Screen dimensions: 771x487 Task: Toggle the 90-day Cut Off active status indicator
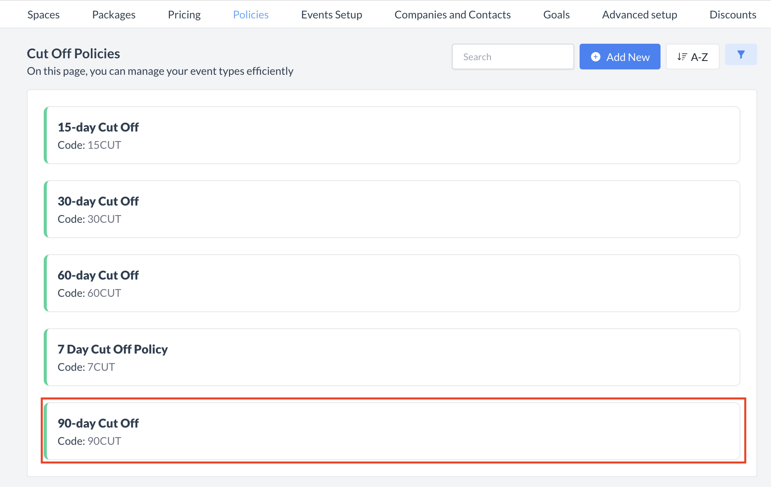[x=46, y=431]
